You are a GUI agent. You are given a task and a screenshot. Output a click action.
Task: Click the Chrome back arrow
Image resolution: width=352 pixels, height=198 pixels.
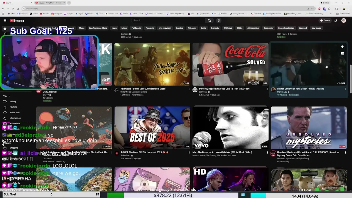[3, 9]
